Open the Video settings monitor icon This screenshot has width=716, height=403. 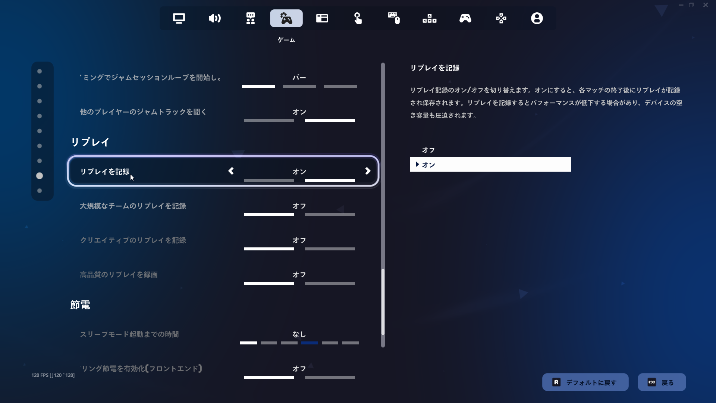tap(179, 18)
